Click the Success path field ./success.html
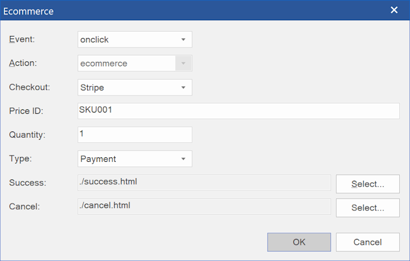The height and width of the screenshot is (261, 410). [204, 183]
